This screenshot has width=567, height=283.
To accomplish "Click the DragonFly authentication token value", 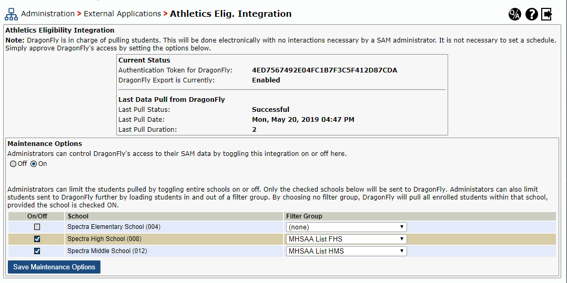I will [325, 70].
